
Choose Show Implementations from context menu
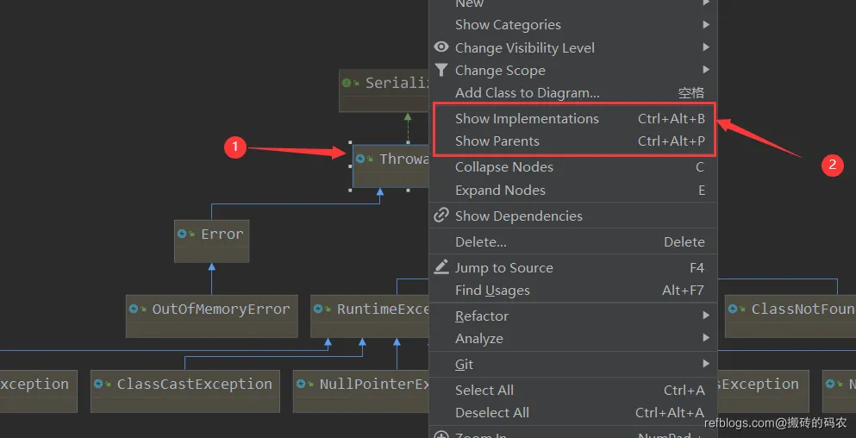pyautogui.click(x=527, y=119)
